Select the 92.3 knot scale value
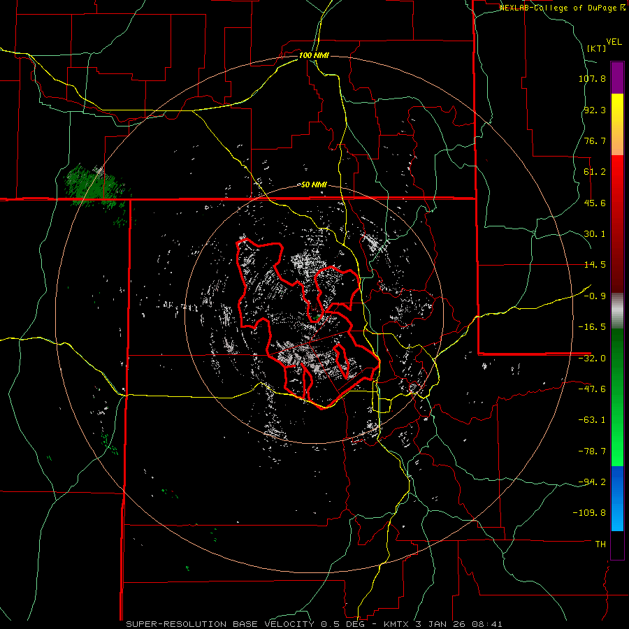 pyautogui.click(x=595, y=110)
